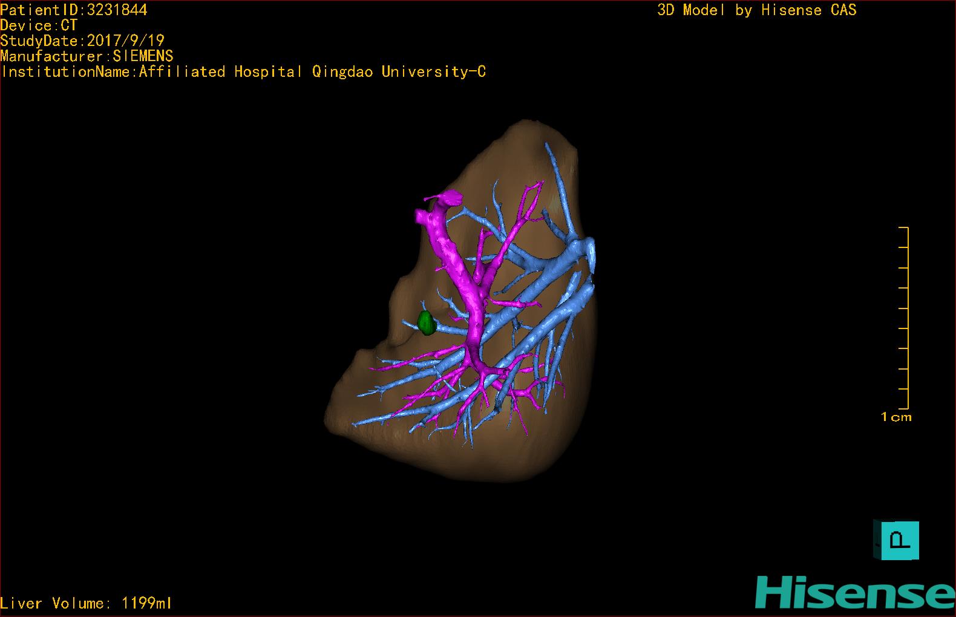This screenshot has width=956, height=617.
Task: Click the InstitutionName Affiliated Hospital Qingdao University text
Action: (243, 72)
